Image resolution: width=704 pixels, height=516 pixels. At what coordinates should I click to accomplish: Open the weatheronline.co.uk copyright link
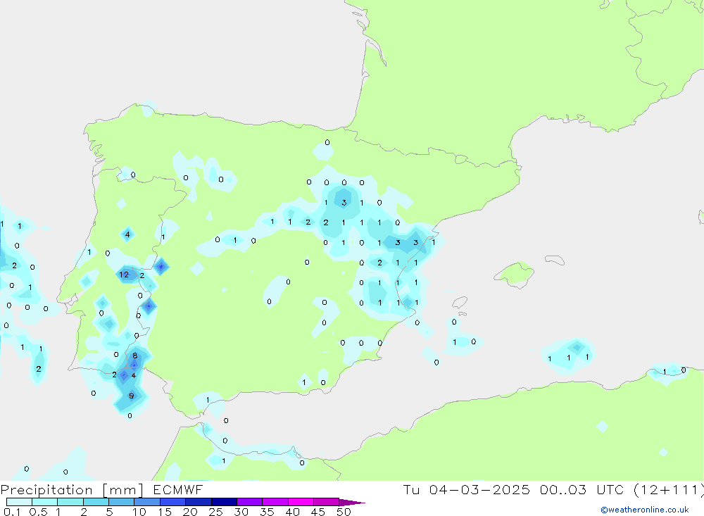click(x=644, y=510)
